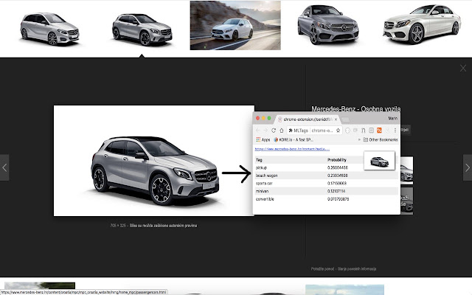This screenshot has height=295, width=472.
Task: Open Mercedes-Benz - Osobna vozila title link
Action: coord(355,108)
